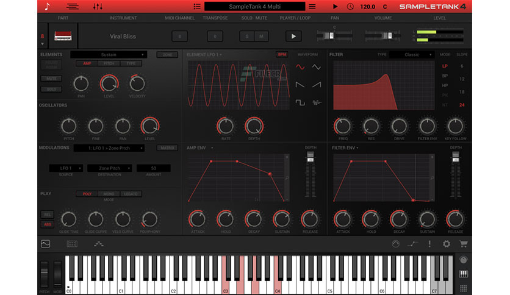Switch play mode to MONO
Viewport: 510px width, 295px height.
[x=109, y=194]
